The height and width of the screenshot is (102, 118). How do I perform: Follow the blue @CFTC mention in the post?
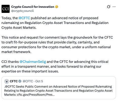pyautogui.click(x=24, y=18)
